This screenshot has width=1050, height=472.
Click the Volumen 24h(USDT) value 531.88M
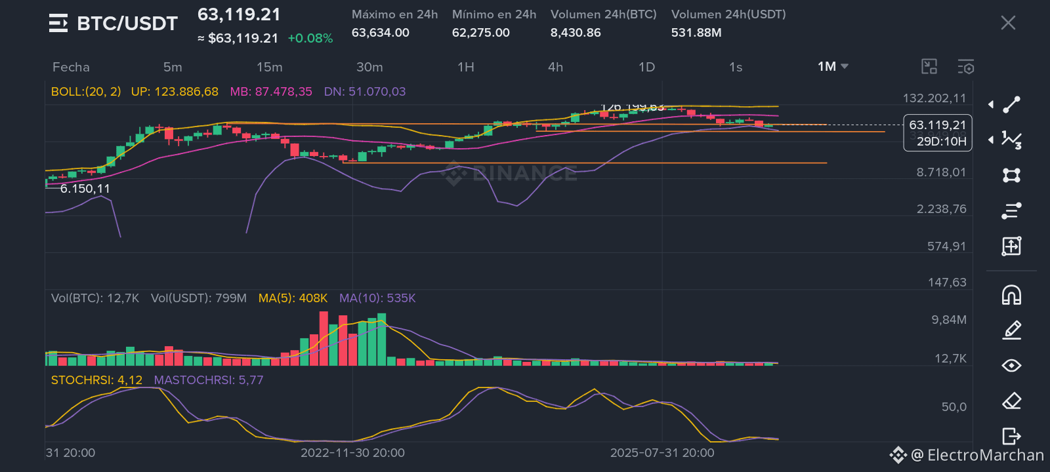tap(696, 33)
